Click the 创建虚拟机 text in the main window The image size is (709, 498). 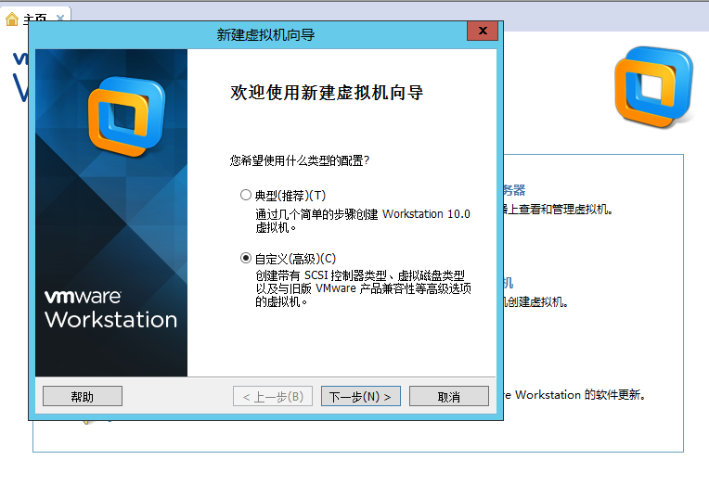(536, 302)
